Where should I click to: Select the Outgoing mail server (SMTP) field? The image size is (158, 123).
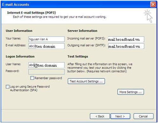tap(126, 46)
